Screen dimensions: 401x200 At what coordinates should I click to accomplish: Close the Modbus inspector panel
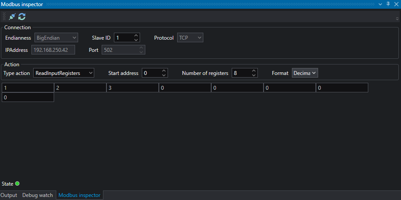point(396,4)
